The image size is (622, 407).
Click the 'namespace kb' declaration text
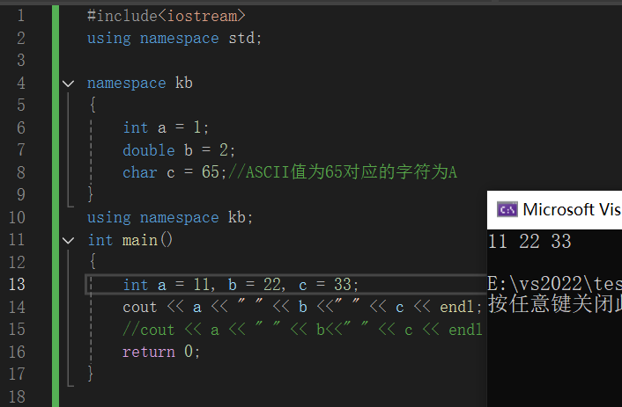[x=139, y=84]
